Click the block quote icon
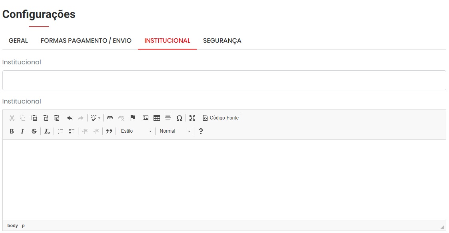Screen dimensions: 449x233 tap(109, 131)
